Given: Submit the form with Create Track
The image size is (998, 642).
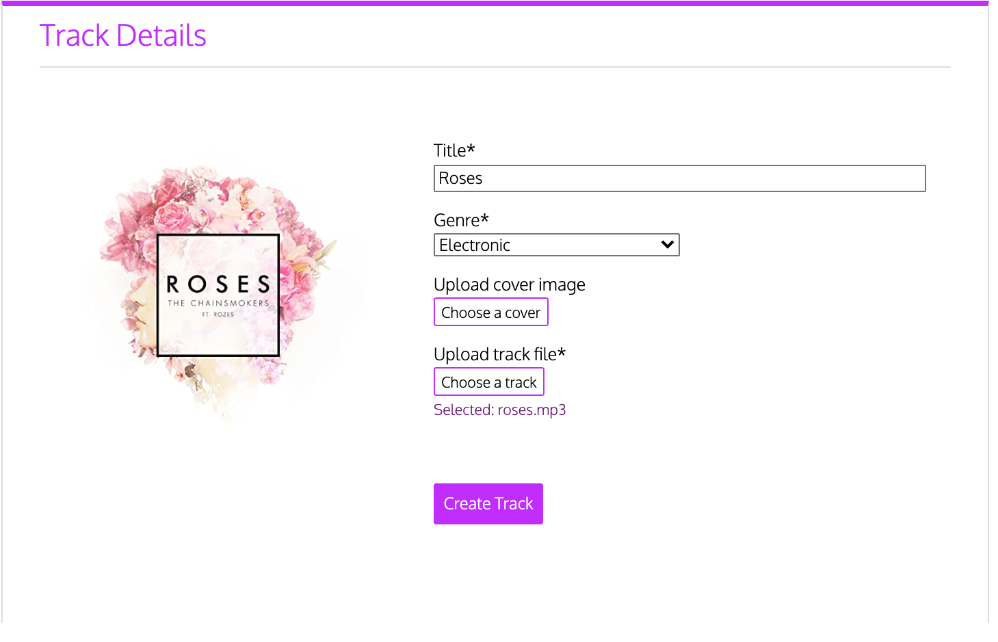Looking at the screenshot, I should pos(488,504).
